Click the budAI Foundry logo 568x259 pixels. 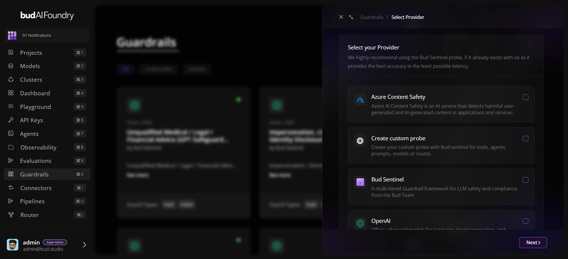click(x=47, y=15)
